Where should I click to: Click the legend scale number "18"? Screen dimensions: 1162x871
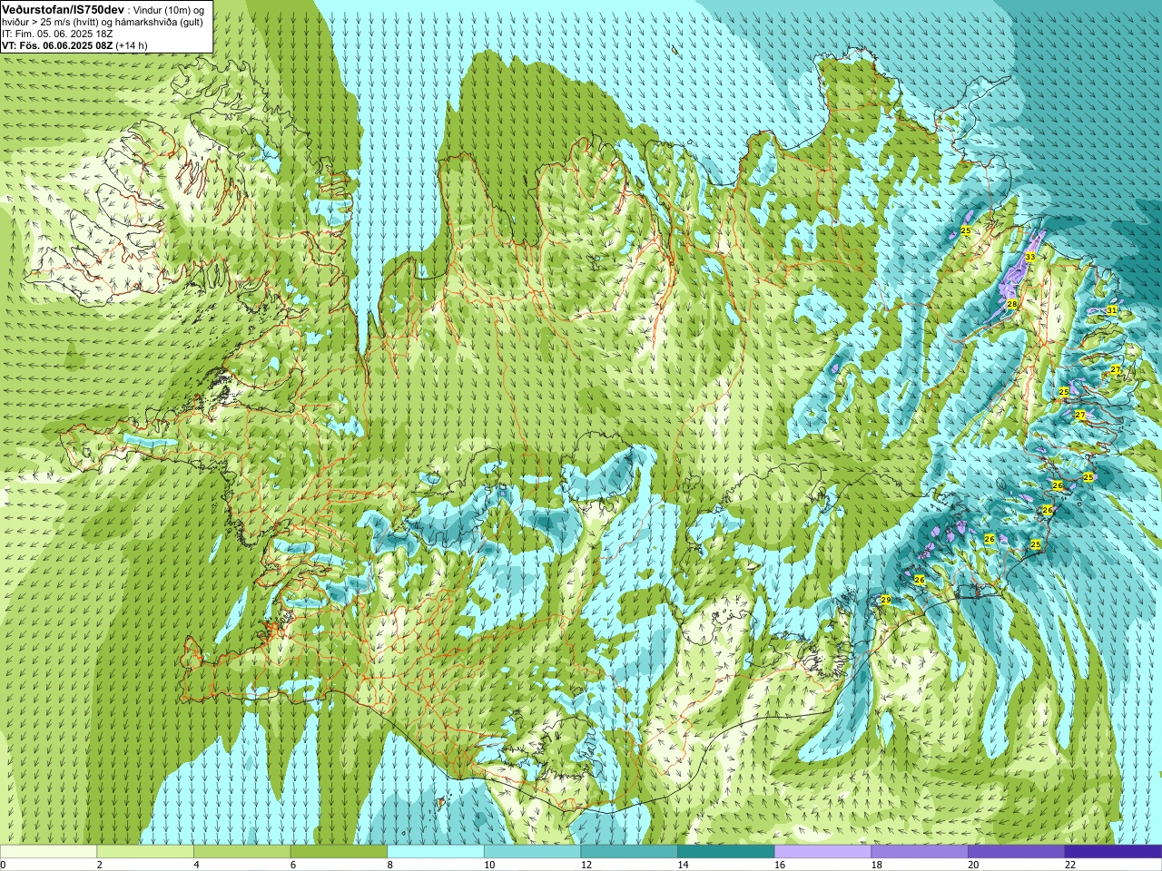point(877,865)
